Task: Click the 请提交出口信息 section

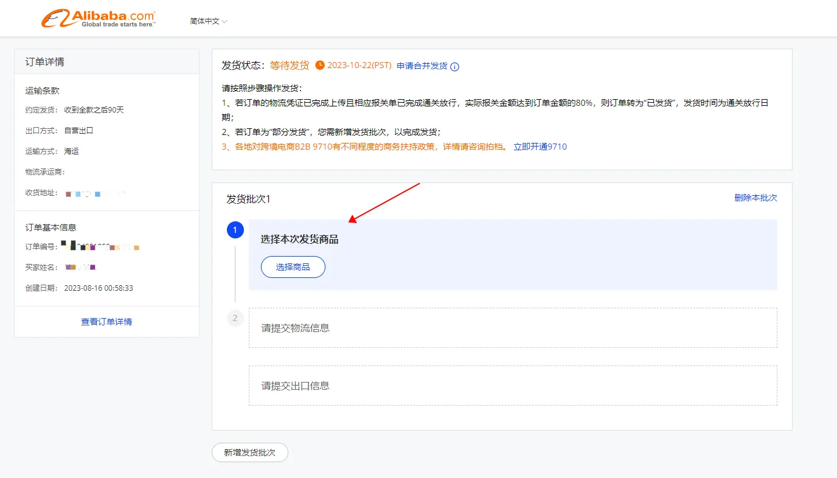Action: [x=512, y=386]
